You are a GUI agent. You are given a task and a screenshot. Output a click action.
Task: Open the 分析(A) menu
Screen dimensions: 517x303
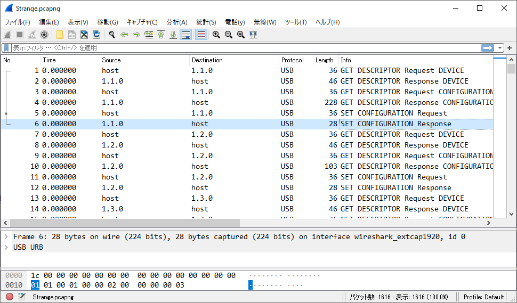coord(177,22)
